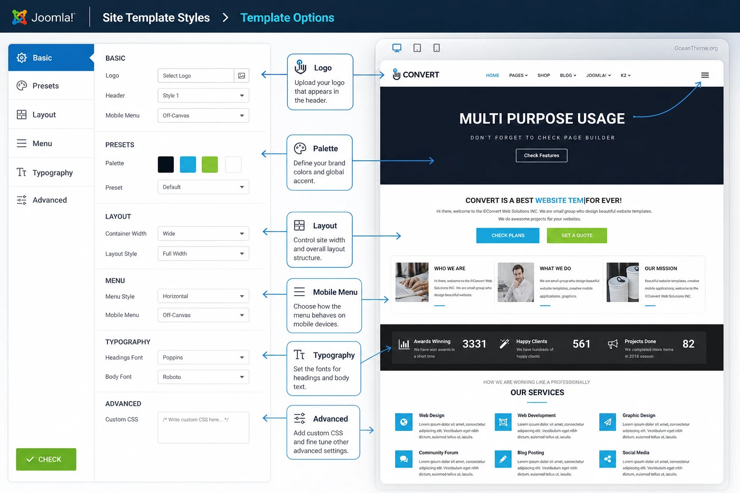
Task: Click the Logo callout hand icon
Action: (301, 67)
